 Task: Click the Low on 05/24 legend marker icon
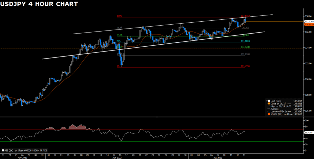pos(268,111)
